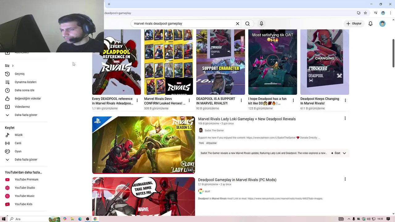Open Chrome profile avatar in toolbar
Image resolution: width=395 pixels, height=222 pixels.
point(383,13)
